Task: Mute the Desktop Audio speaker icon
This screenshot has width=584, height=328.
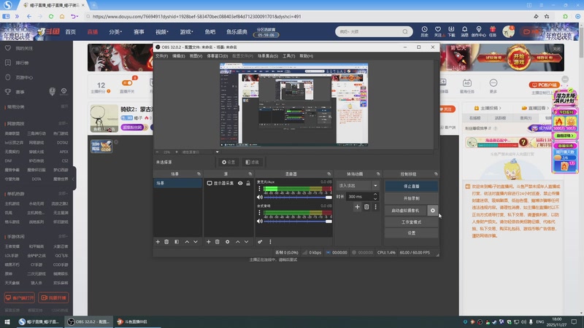Action: tap(260, 221)
